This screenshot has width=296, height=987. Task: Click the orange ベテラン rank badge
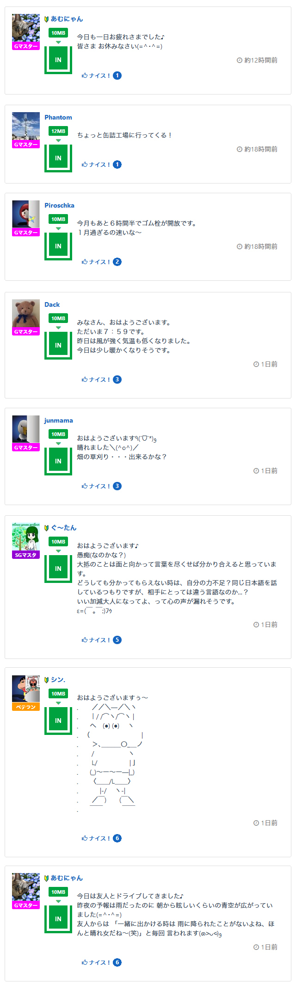(x=26, y=707)
